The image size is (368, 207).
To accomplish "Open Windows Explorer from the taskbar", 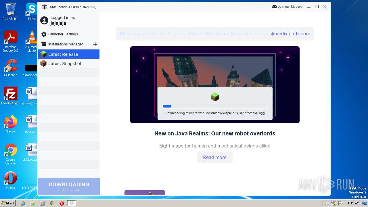I will pos(32,203).
